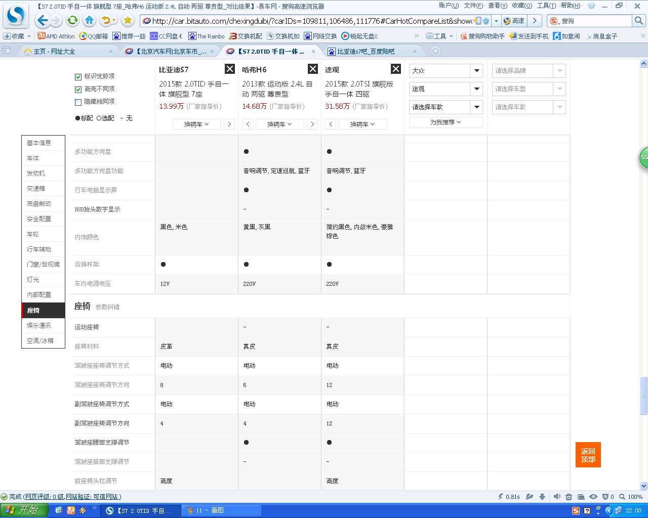Go back with the browser back arrow
The image size is (648, 518).
(43, 21)
